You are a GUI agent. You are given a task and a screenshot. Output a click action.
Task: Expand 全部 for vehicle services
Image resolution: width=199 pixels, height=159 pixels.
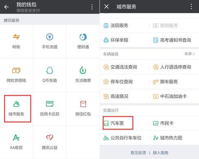(190, 54)
